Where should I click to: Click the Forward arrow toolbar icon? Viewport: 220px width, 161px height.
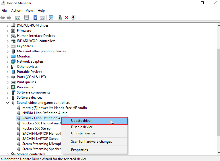pos(9,18)
